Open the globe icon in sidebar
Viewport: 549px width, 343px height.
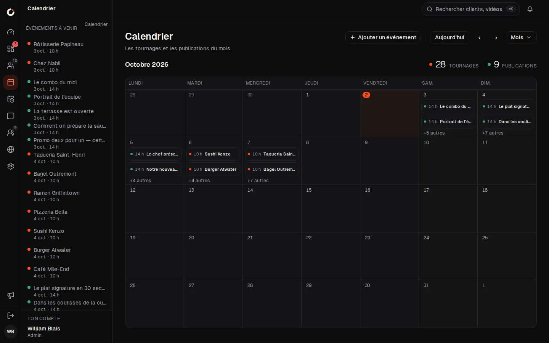(x=11, y=149)
